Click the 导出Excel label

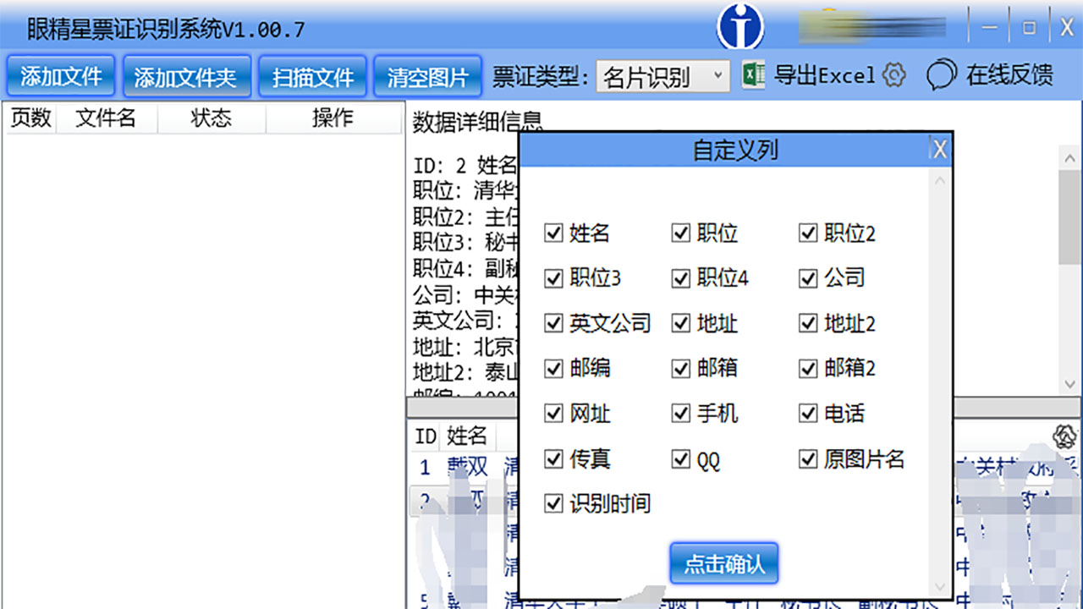(824, 75)
